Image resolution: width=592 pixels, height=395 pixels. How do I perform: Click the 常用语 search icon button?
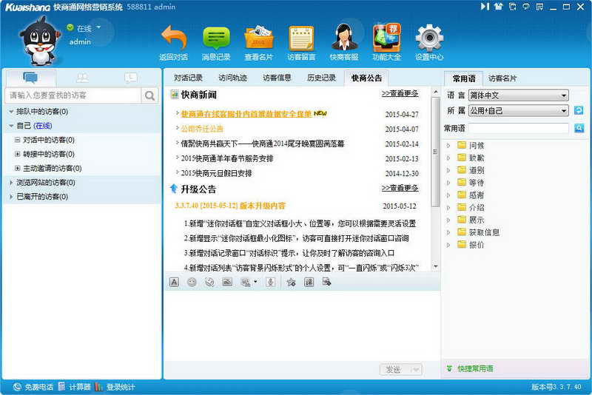pyautogui.click(x=579, y=128)
